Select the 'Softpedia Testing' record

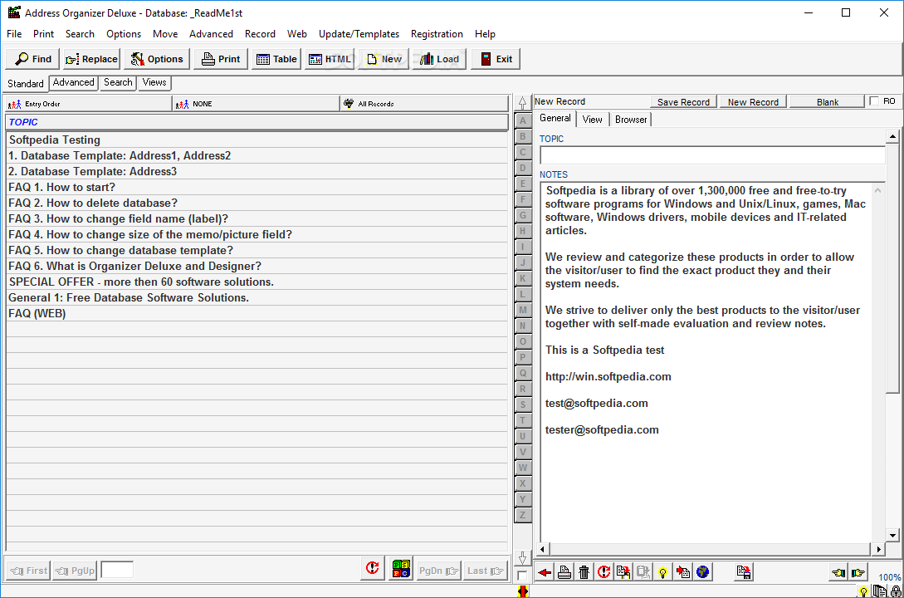tap(257, 140)
